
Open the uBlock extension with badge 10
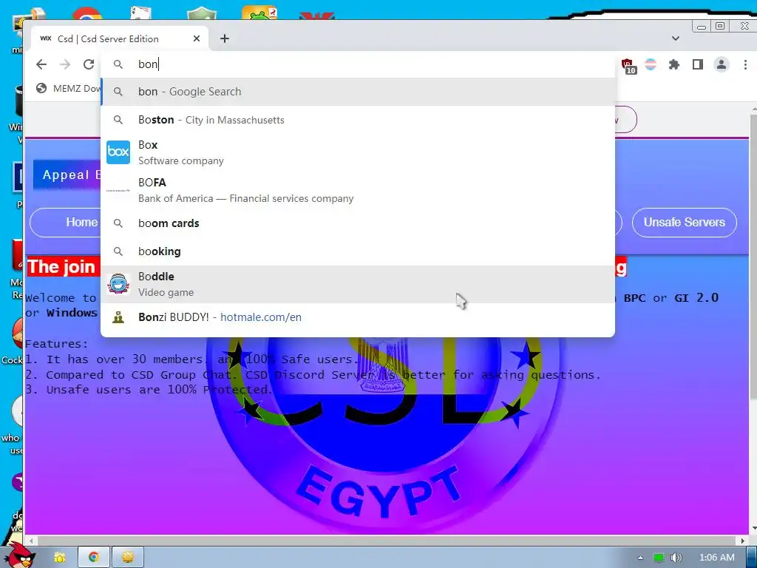pyautogui.click(x=628, y=65)
